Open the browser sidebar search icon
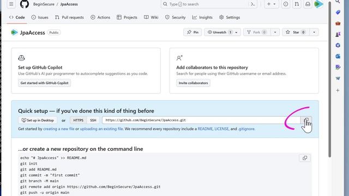349x196 pixels. 338,2
